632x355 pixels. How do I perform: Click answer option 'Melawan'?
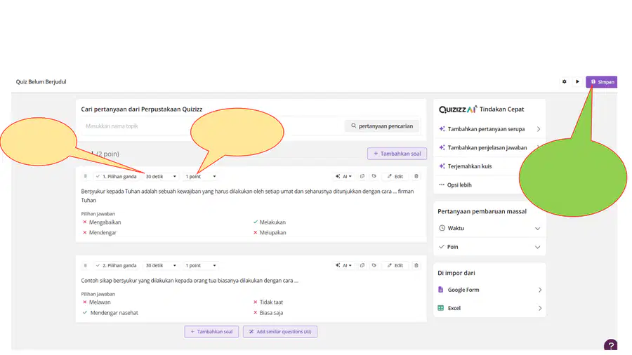click(100, 302)
